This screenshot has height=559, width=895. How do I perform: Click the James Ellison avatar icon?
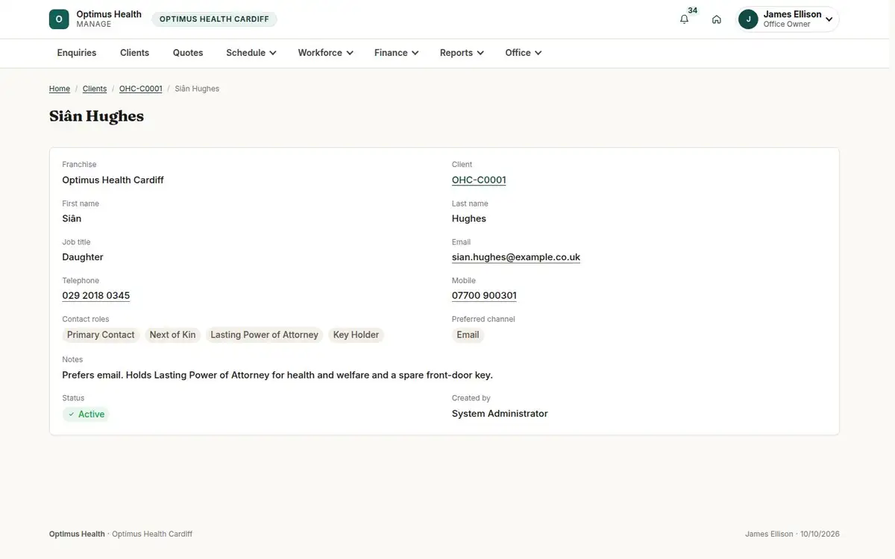[x=748, y=19]
